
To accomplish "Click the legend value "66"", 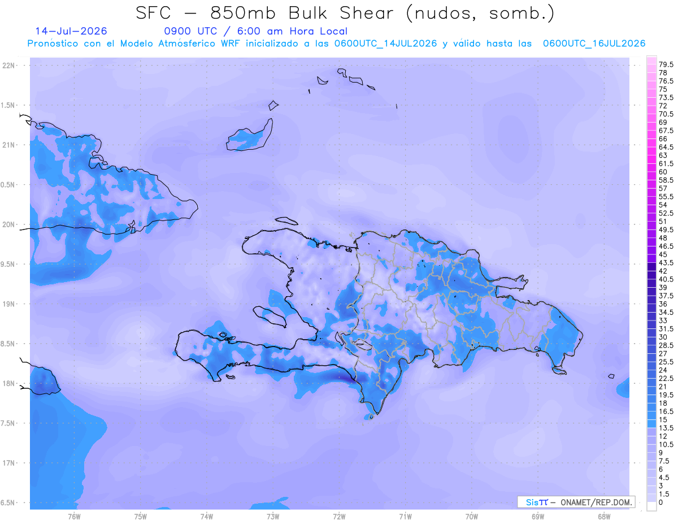I will click(663, 138).
